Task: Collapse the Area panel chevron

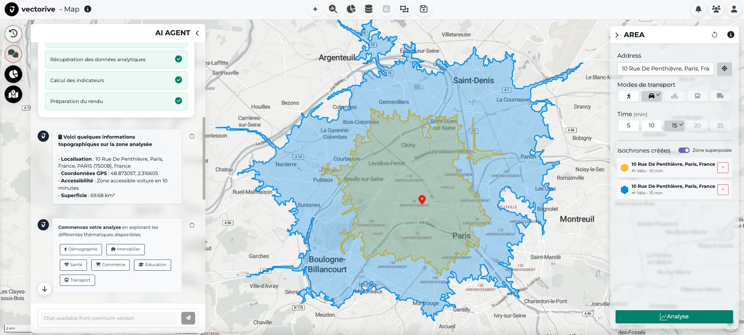Action: 617,35
